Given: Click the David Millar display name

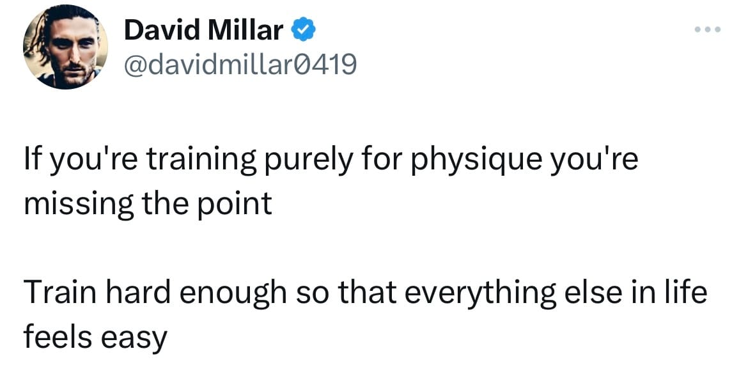Looking at the screenshot, I should (x=204, y=31).
